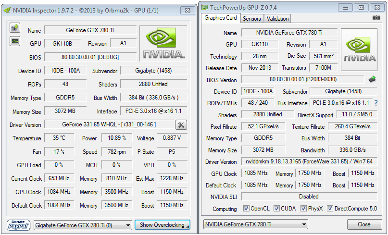
Task: Click the BIOS save chip icon
Action: (372, 79)
